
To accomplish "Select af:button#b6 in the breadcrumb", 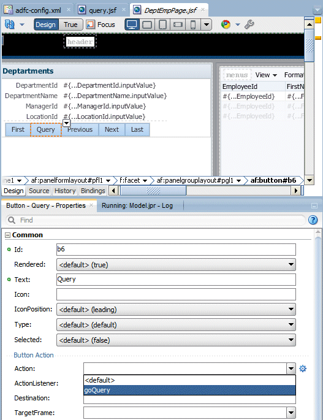I will [x=273, y=180].
